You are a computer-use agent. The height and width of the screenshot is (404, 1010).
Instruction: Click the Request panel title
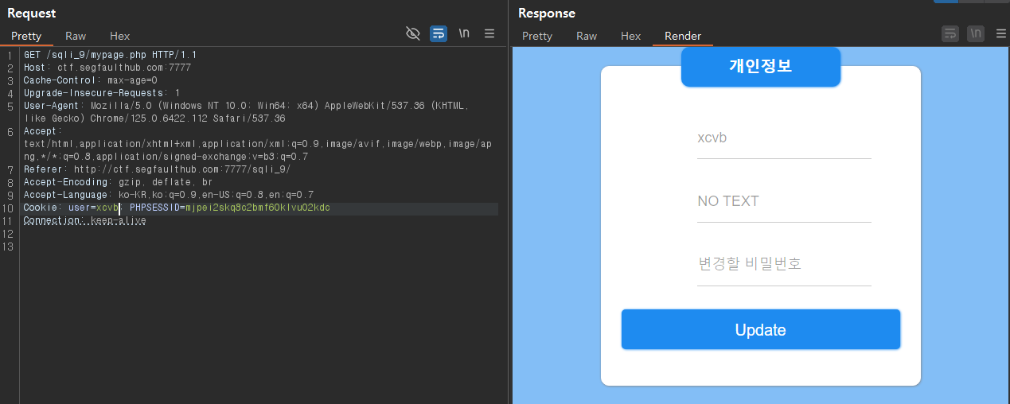click(x=31, y=13)
